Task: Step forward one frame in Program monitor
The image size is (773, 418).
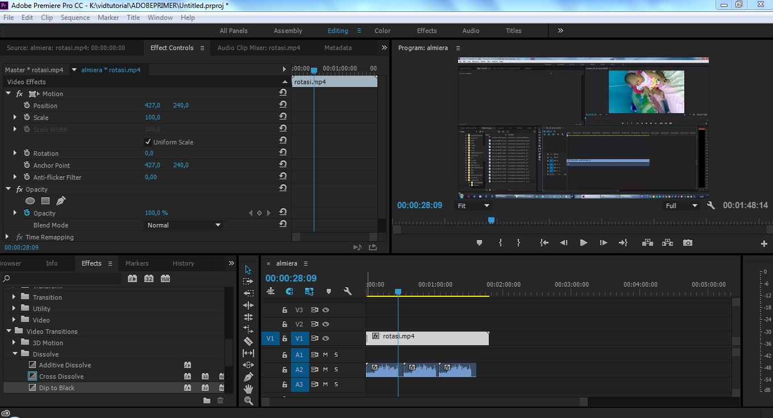Action: click(x=604, y=243)
